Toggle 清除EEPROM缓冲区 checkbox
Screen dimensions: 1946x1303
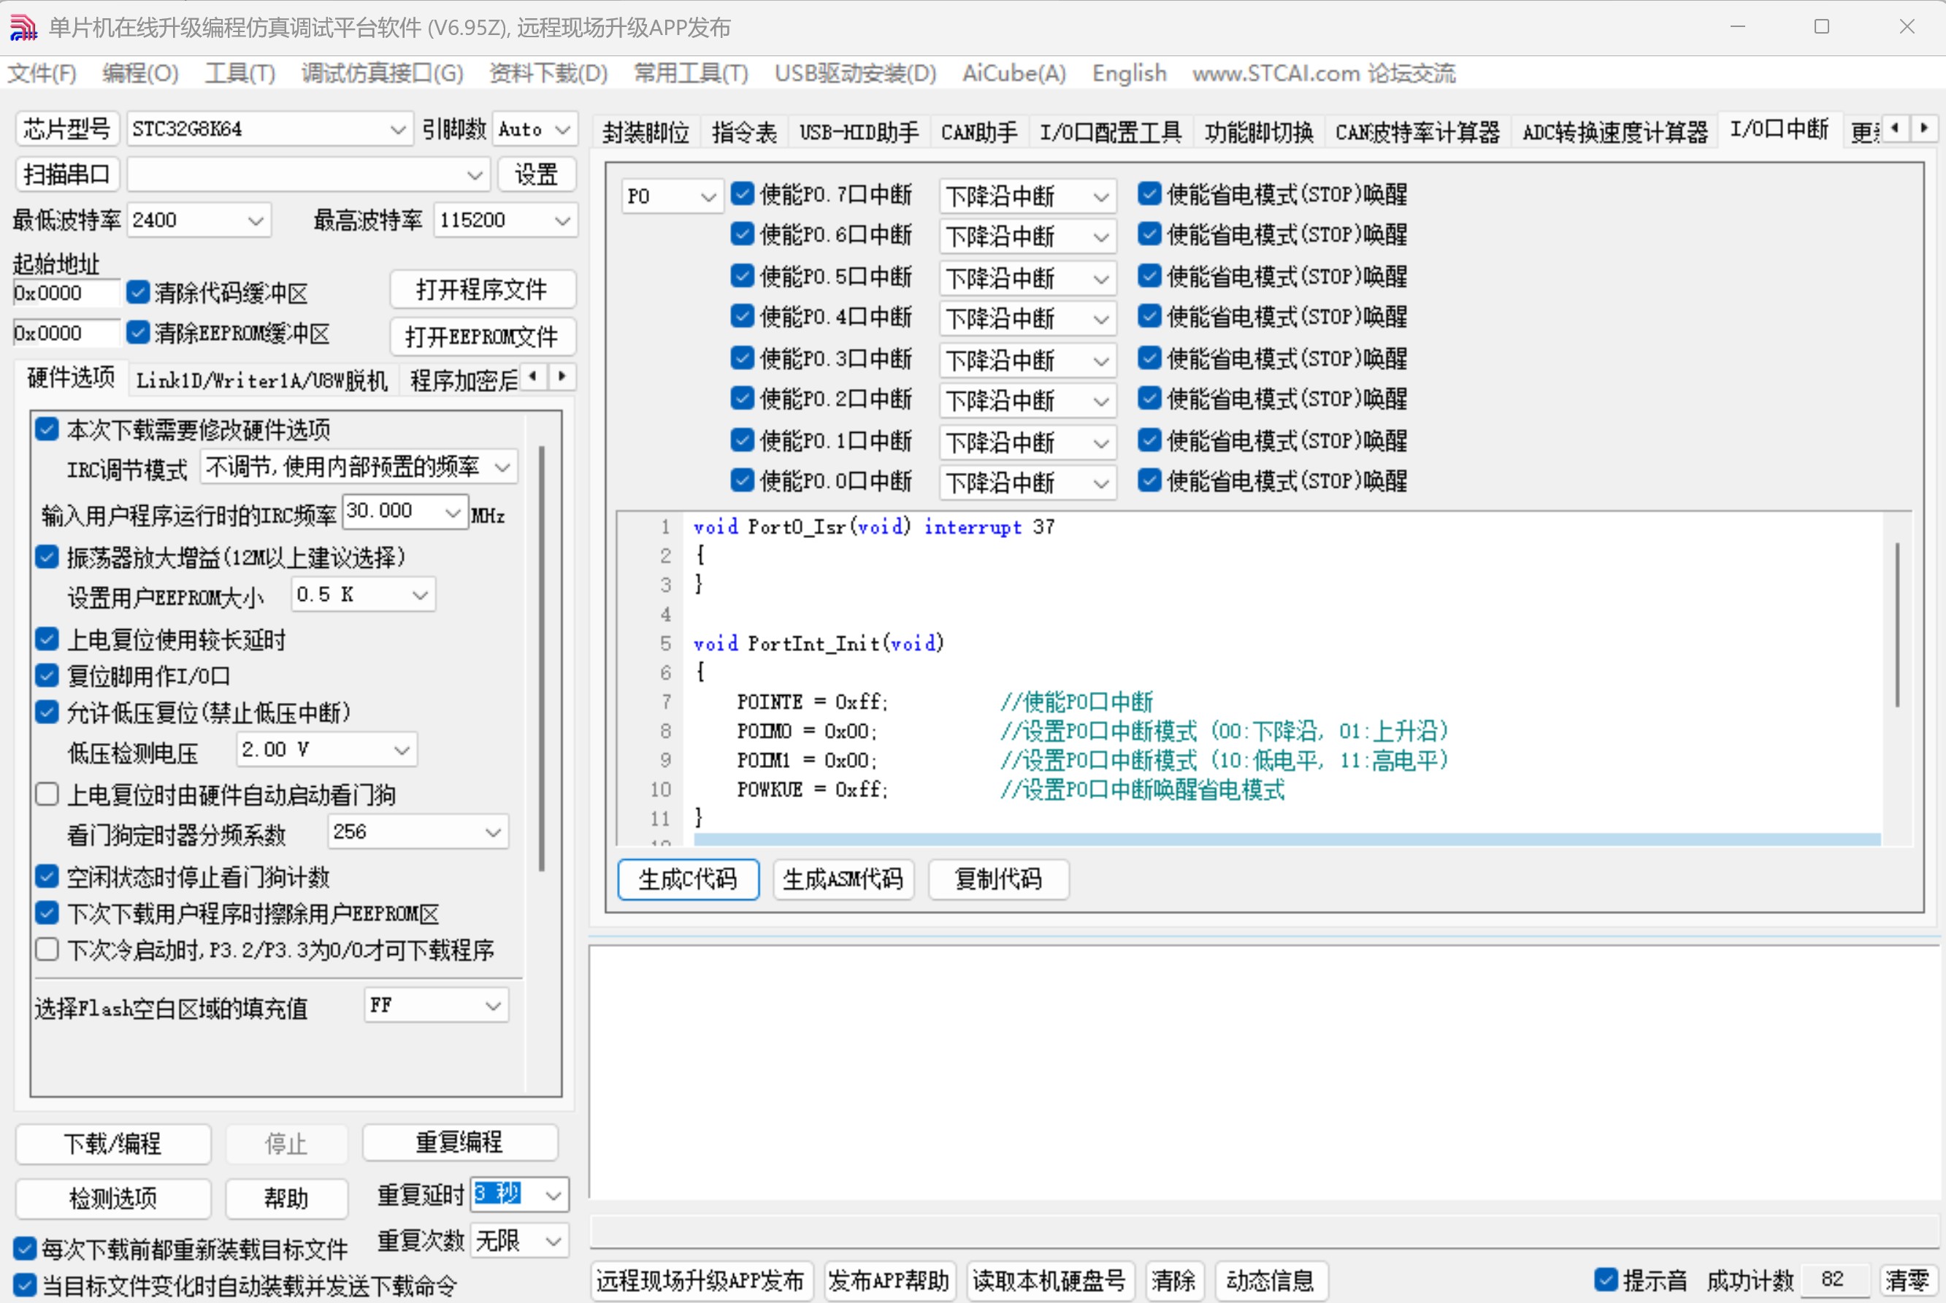(138, 333)
